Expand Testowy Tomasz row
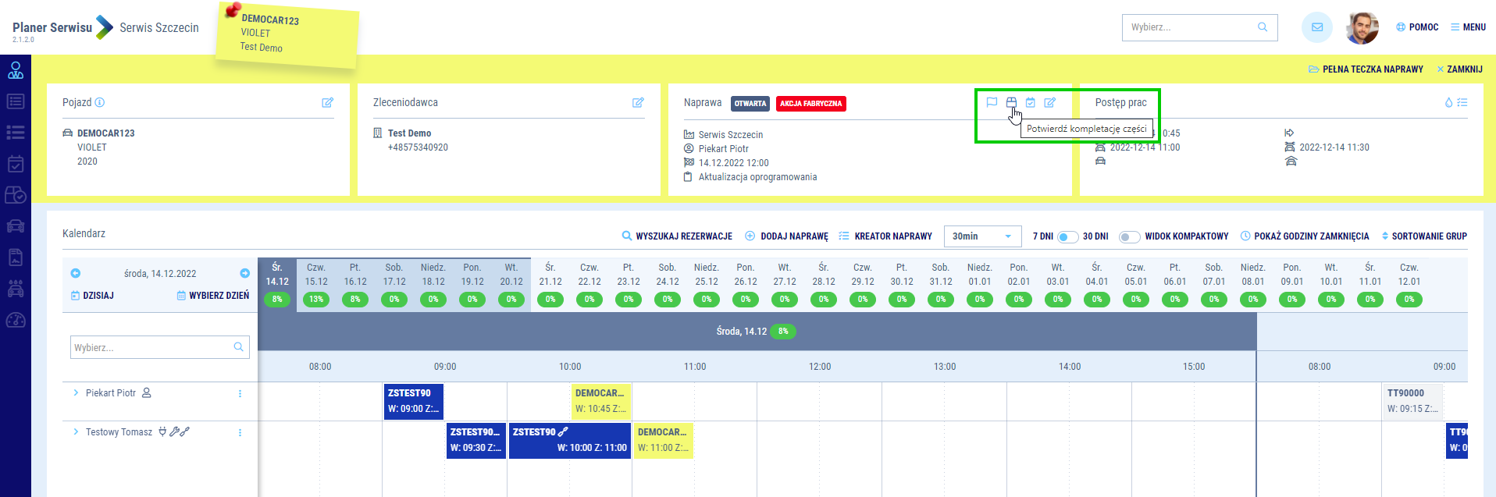 click(76, 432)
